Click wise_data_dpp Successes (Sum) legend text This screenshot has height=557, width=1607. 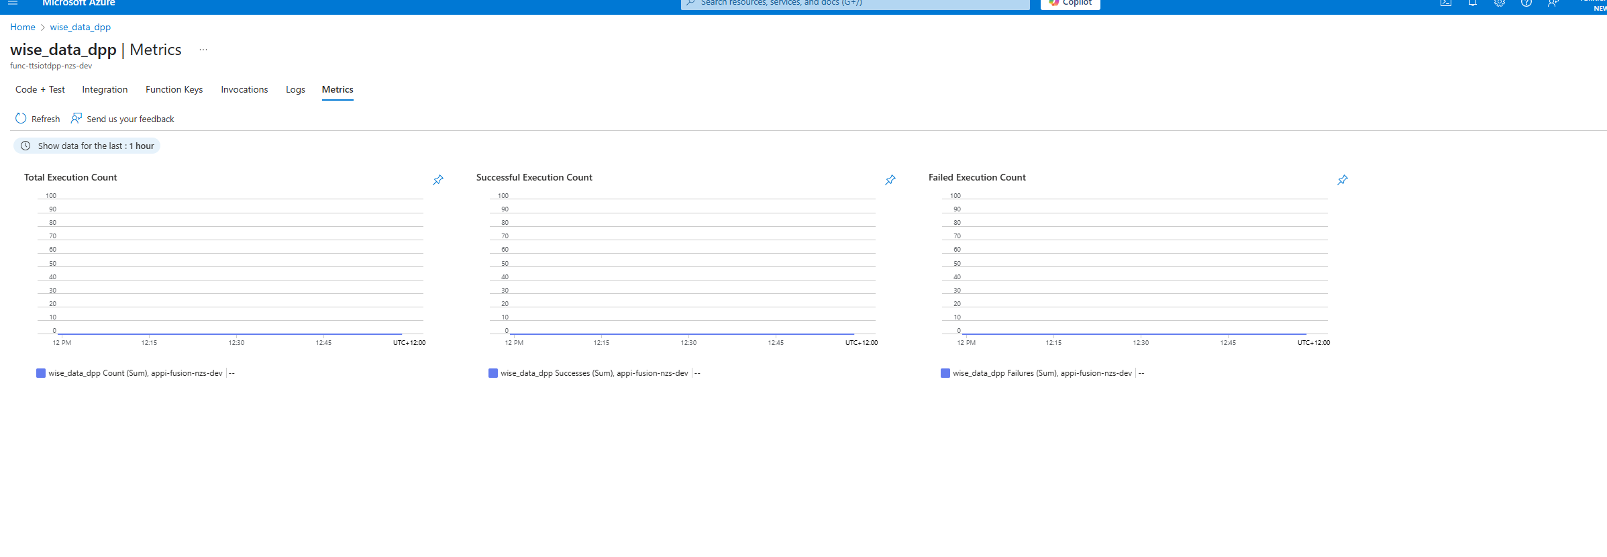click(x=594, y=373)
